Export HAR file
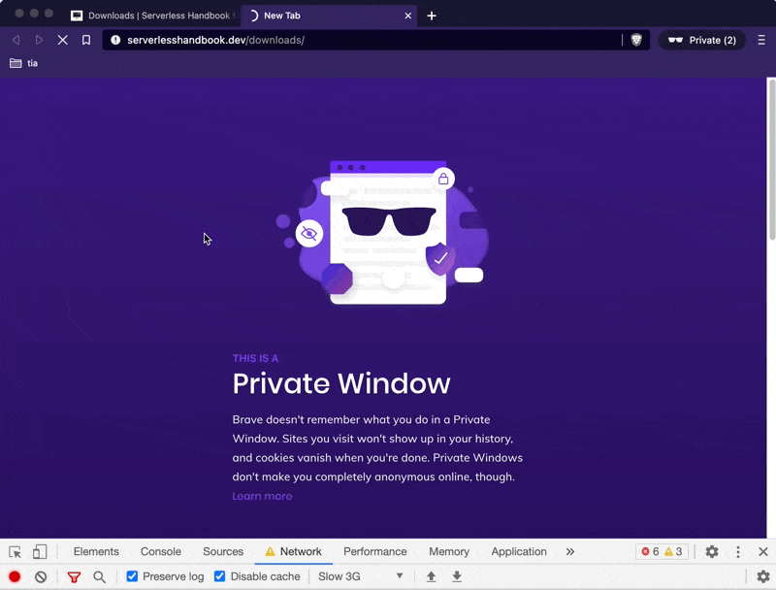The width and height of the screenshot is (776, 590). point(457,576)
